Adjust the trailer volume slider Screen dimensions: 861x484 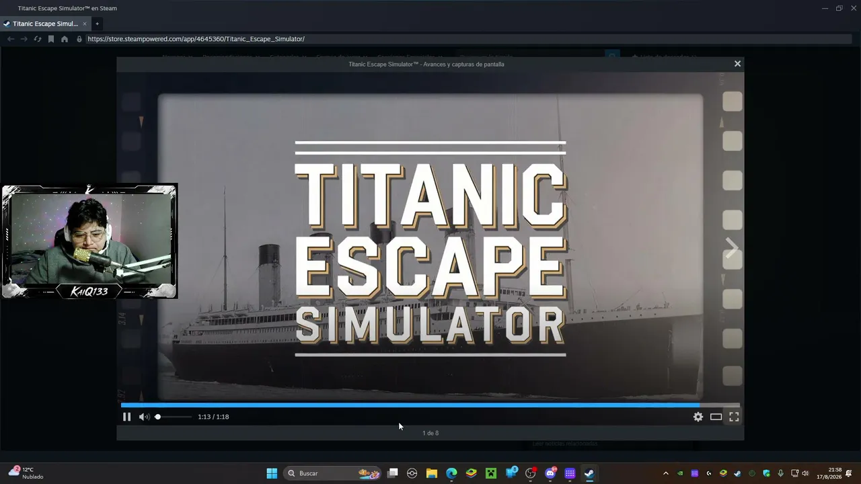coord(174,417)
